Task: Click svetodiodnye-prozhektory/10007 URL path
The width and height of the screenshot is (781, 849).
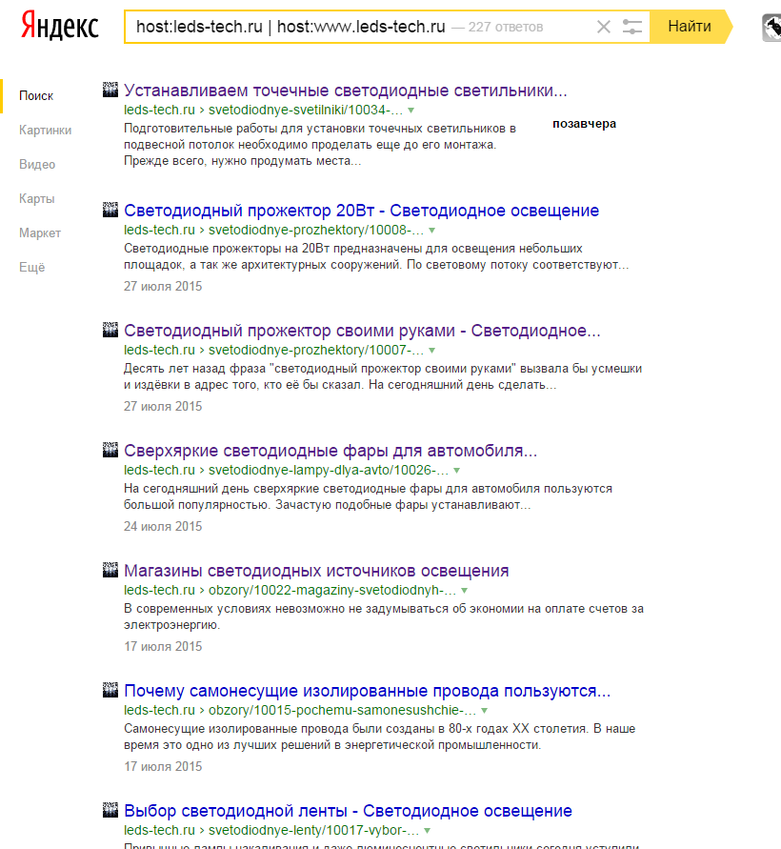Action: 316,351
